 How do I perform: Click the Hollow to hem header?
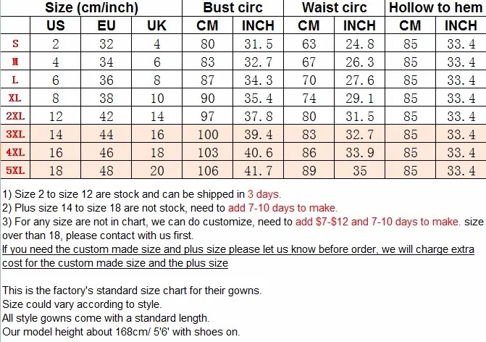pos(435,7)
